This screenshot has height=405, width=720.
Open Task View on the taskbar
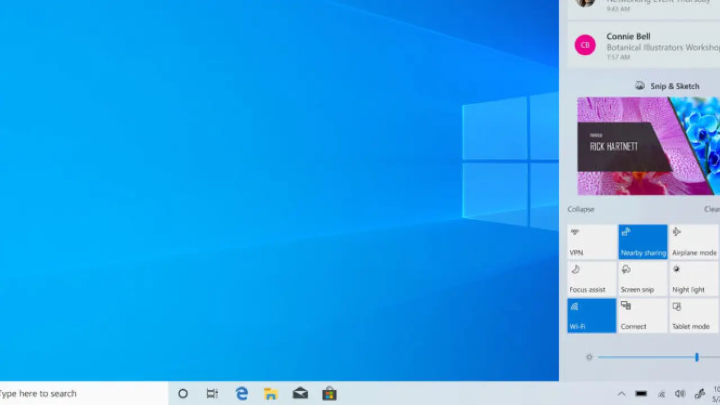(x=212, y=394)
